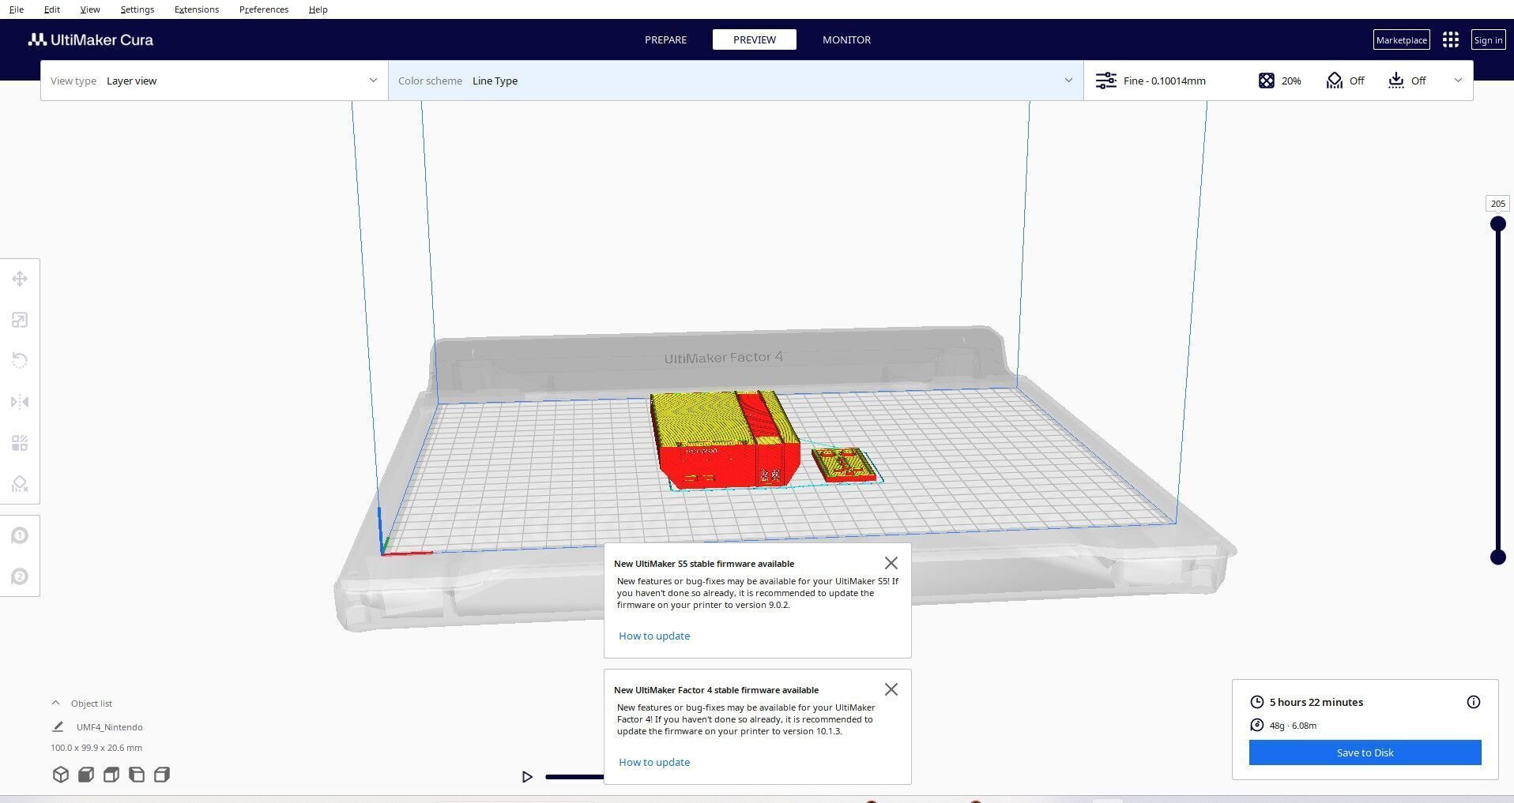
Task: Open the Preferences menu
Action: pos(264,9)
